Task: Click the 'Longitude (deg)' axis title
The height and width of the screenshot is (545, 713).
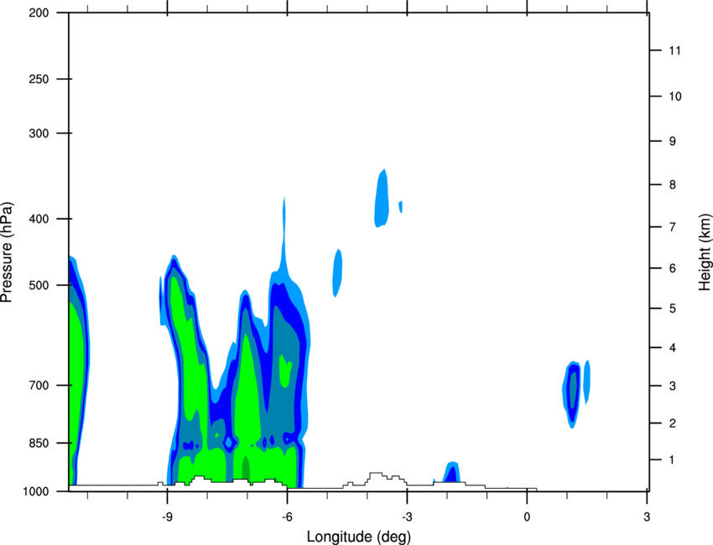Action: tap(359, 537)
